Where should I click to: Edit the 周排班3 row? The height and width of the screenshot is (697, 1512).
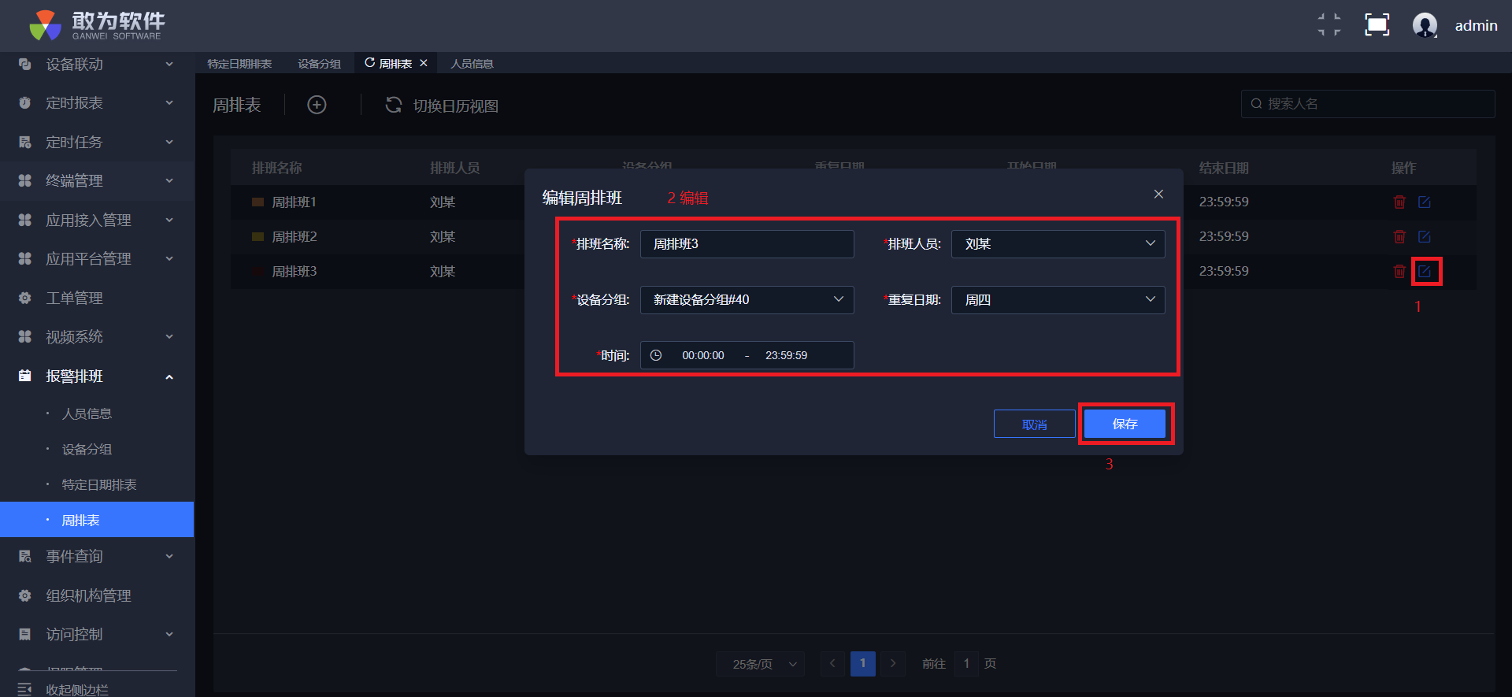click(1425, 271)
